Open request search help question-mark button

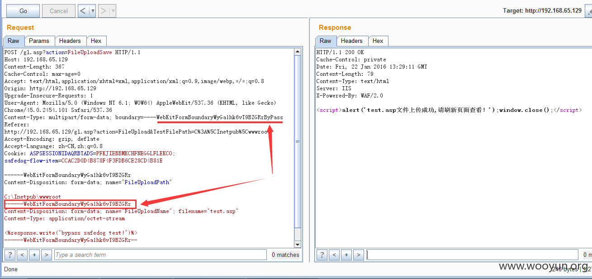9,255
